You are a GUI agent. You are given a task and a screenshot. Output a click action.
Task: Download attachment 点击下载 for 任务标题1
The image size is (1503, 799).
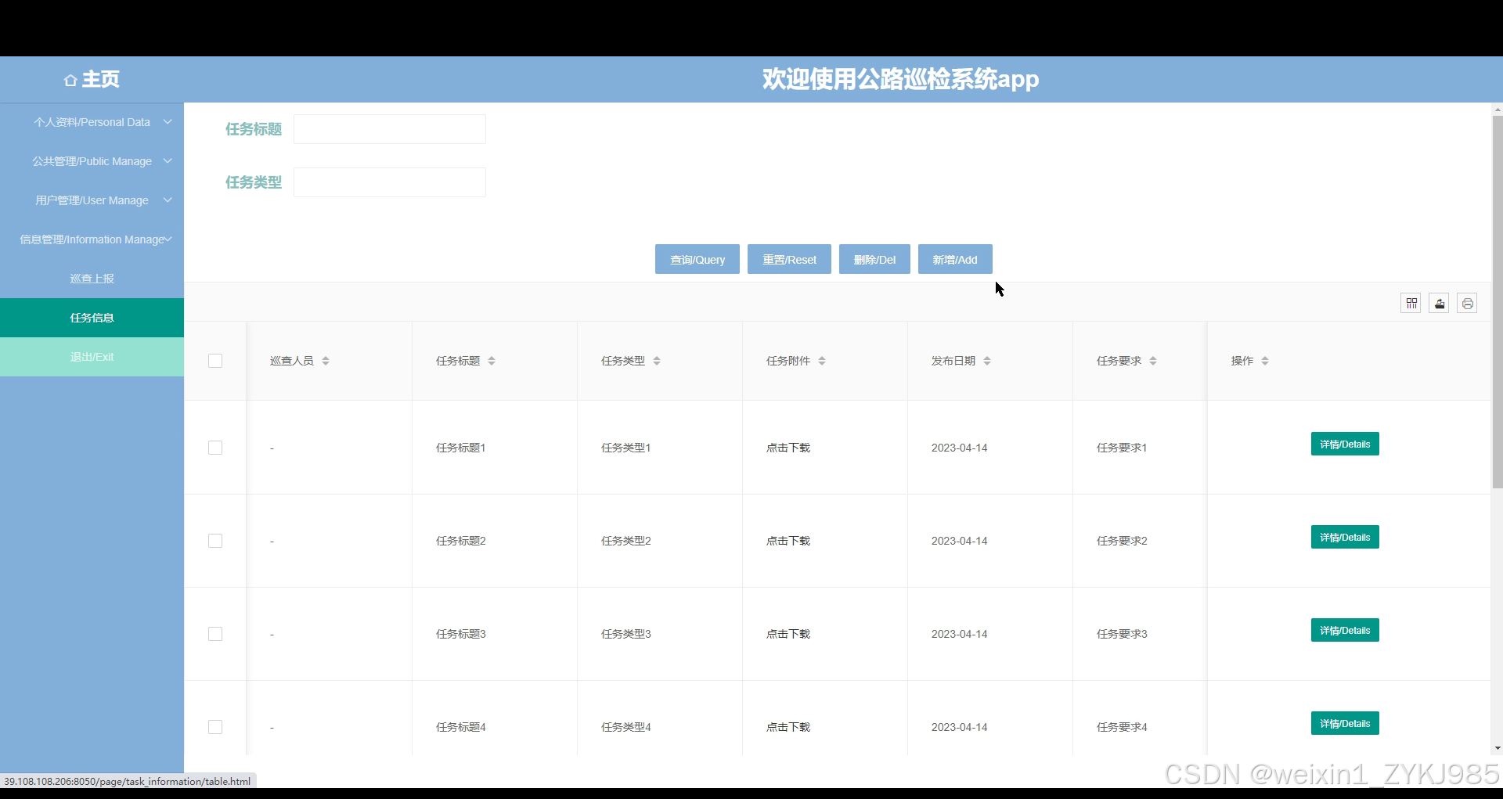[788, 448]
